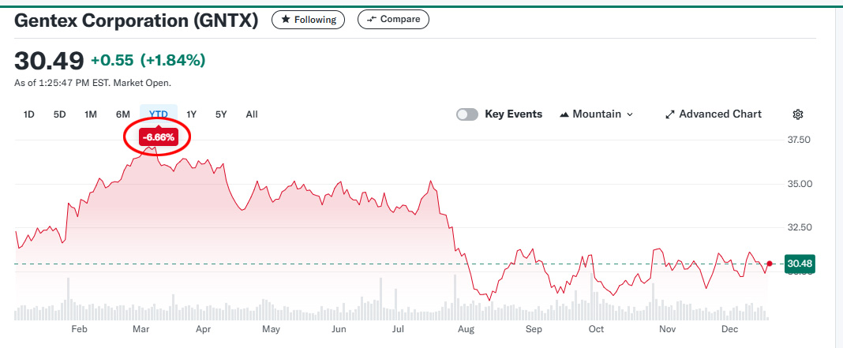This screenshot has height=348, width=843.
Task: Click the 32.50 axis label
Action: pos(798,227)
